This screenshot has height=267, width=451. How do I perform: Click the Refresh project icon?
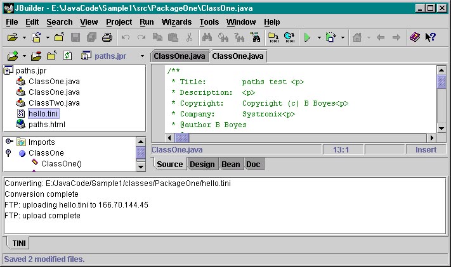68,56
